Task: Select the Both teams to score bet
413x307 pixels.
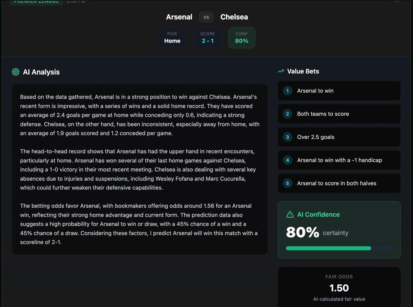Action: tap(339, 114)
